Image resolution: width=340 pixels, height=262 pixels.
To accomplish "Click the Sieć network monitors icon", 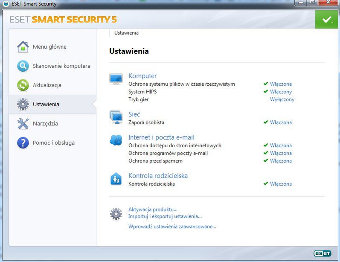I will pos(116,117).
